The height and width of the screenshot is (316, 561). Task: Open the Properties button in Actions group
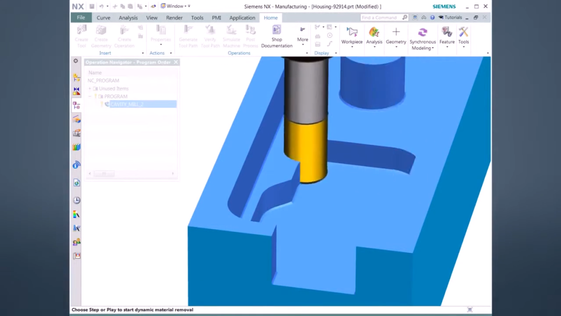coord(161,35)
